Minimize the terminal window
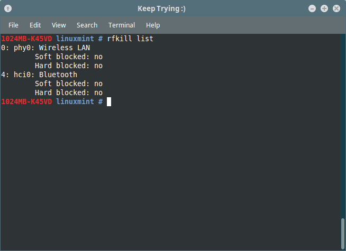The height and width of the screenshot is (251, 346). coord(312,8)
